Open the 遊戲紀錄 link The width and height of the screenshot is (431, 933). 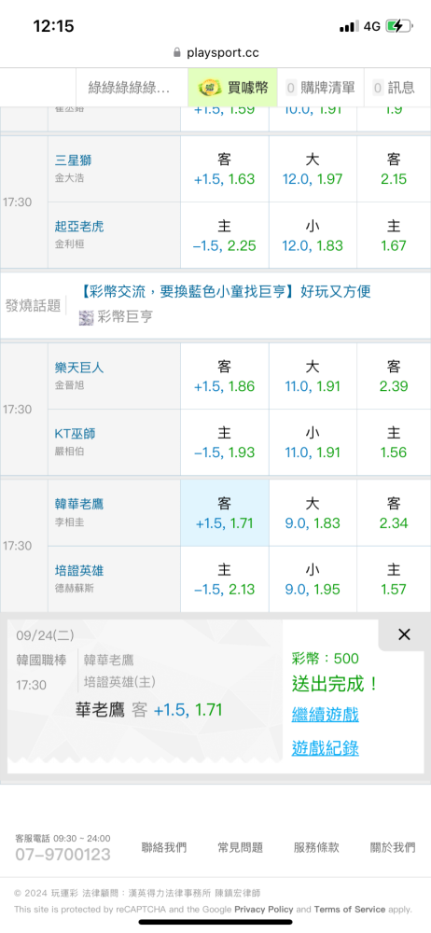tap(325, 748)
